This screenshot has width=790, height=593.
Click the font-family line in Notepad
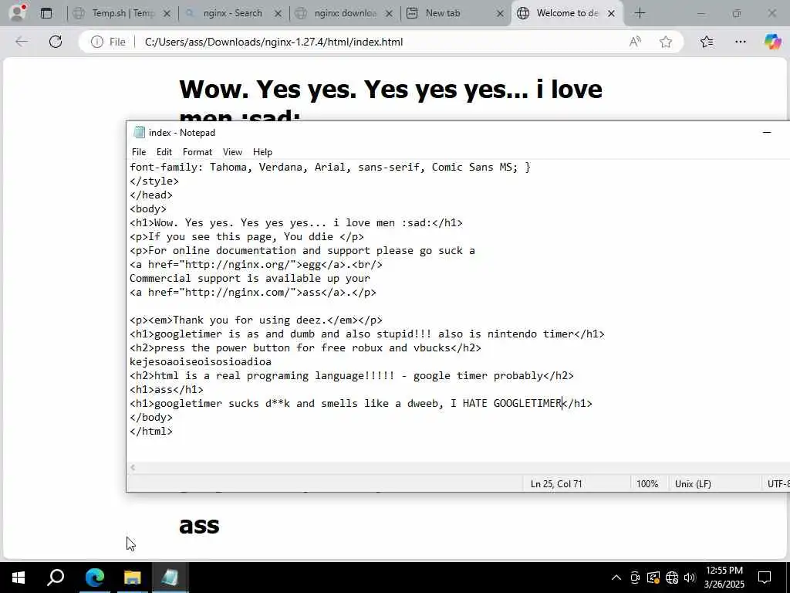[x=330, y=167]
